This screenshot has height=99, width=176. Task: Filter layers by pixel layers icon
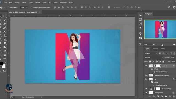click(160, 53)
